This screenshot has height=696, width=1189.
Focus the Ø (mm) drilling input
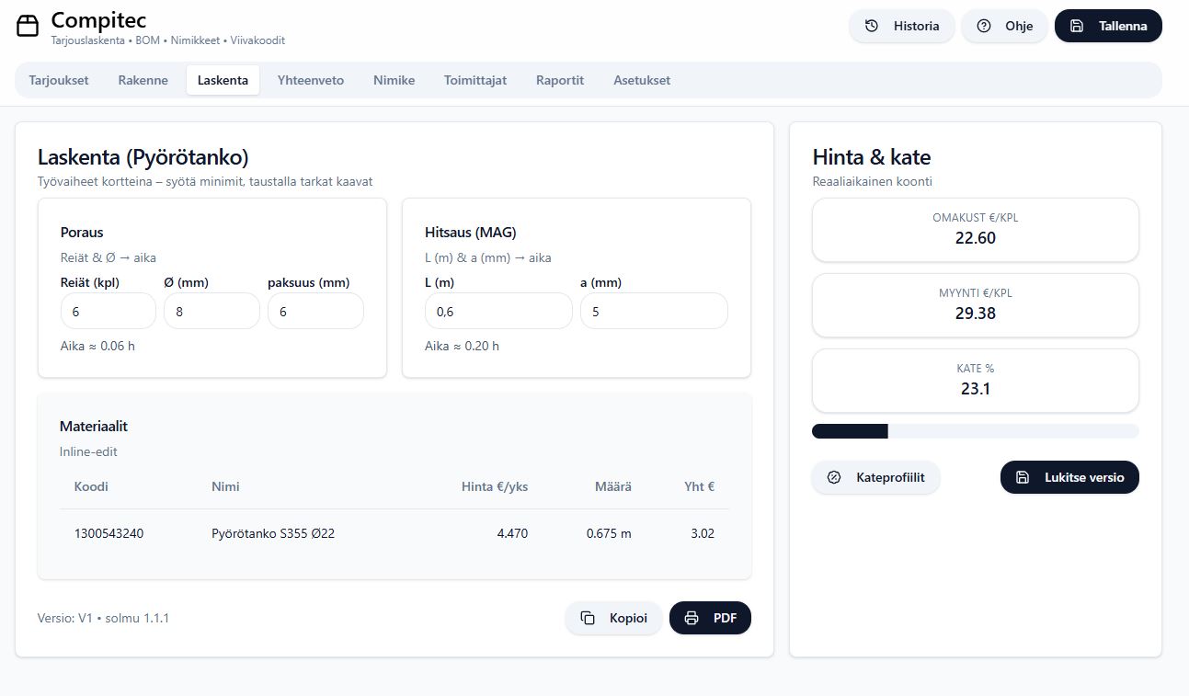[x=212, y=312]
